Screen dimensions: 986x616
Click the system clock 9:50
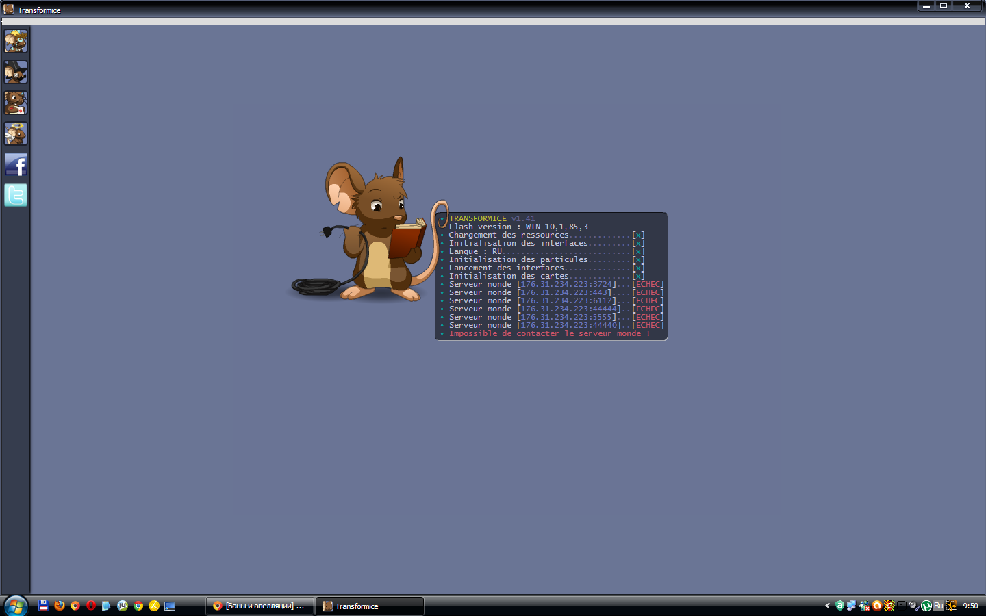click(970, 606)
